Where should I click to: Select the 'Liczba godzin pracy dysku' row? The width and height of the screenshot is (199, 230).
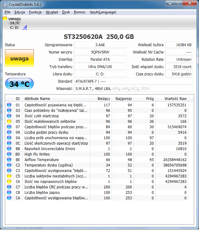tap(97, 132)
